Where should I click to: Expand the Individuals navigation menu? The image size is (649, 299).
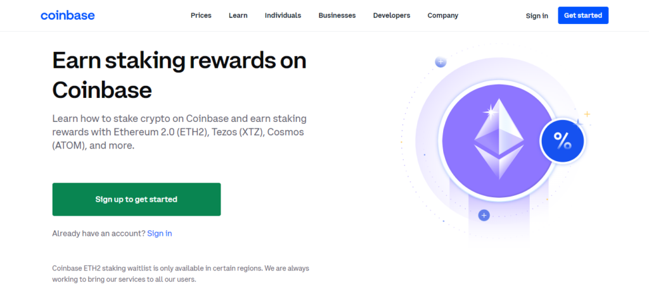coord(283,16)
